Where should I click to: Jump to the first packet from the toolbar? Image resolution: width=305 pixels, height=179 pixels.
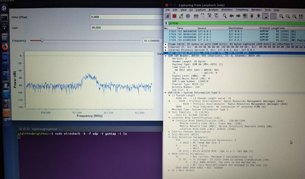(x=252, y=16)
